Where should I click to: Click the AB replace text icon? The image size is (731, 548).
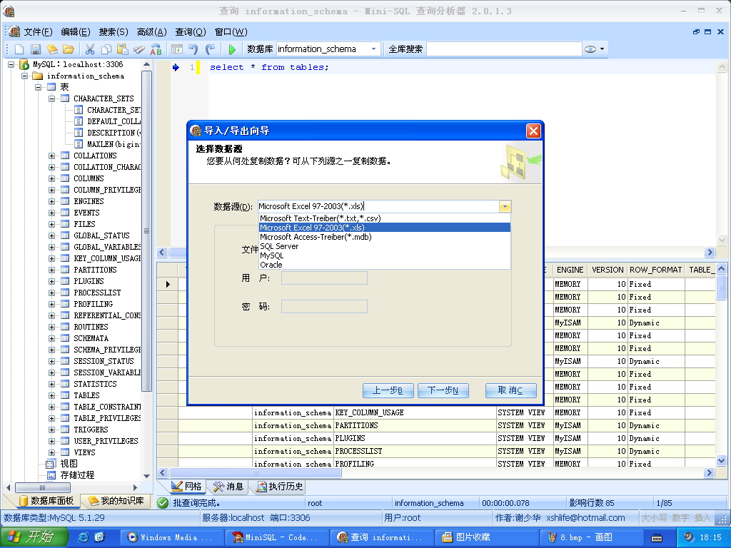coord(156,49)
